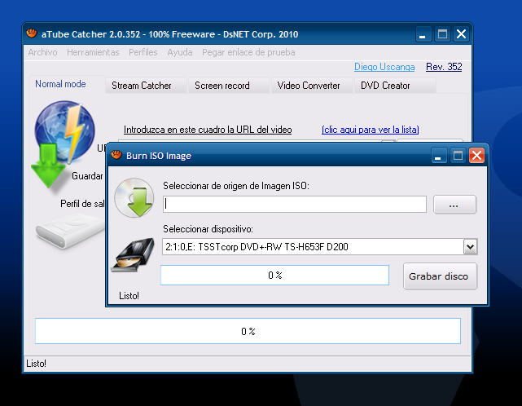Go to the Video Converter tab
522x406 pixels.
[309, 86]
